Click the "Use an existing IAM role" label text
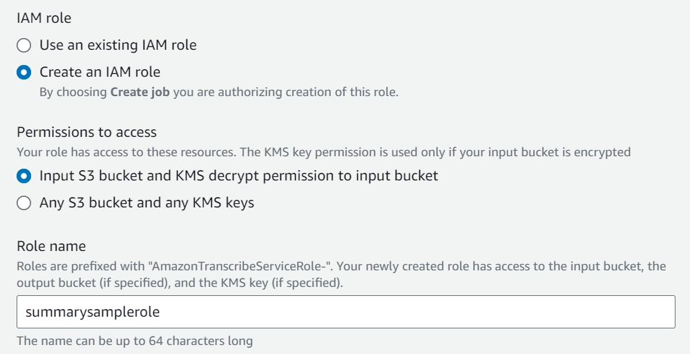 point(117,46)
